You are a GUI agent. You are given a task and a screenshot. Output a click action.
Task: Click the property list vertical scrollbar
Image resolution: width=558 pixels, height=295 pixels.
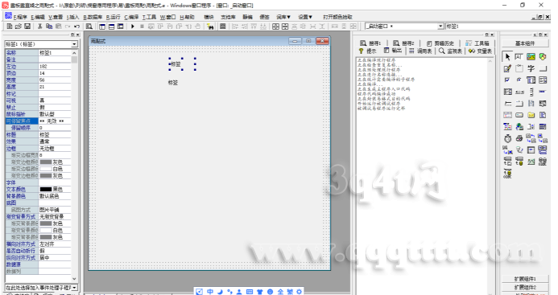(74, 166)
